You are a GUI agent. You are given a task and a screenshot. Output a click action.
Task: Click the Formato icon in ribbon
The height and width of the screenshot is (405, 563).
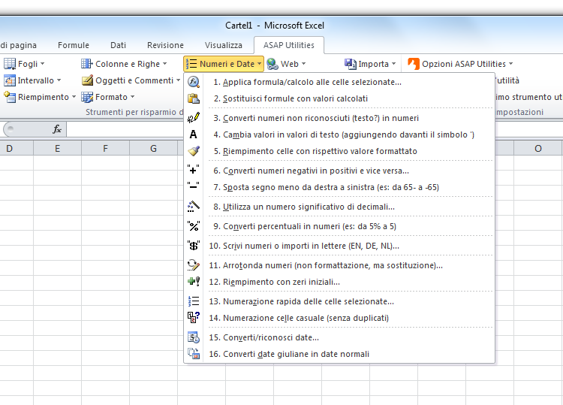87,97
